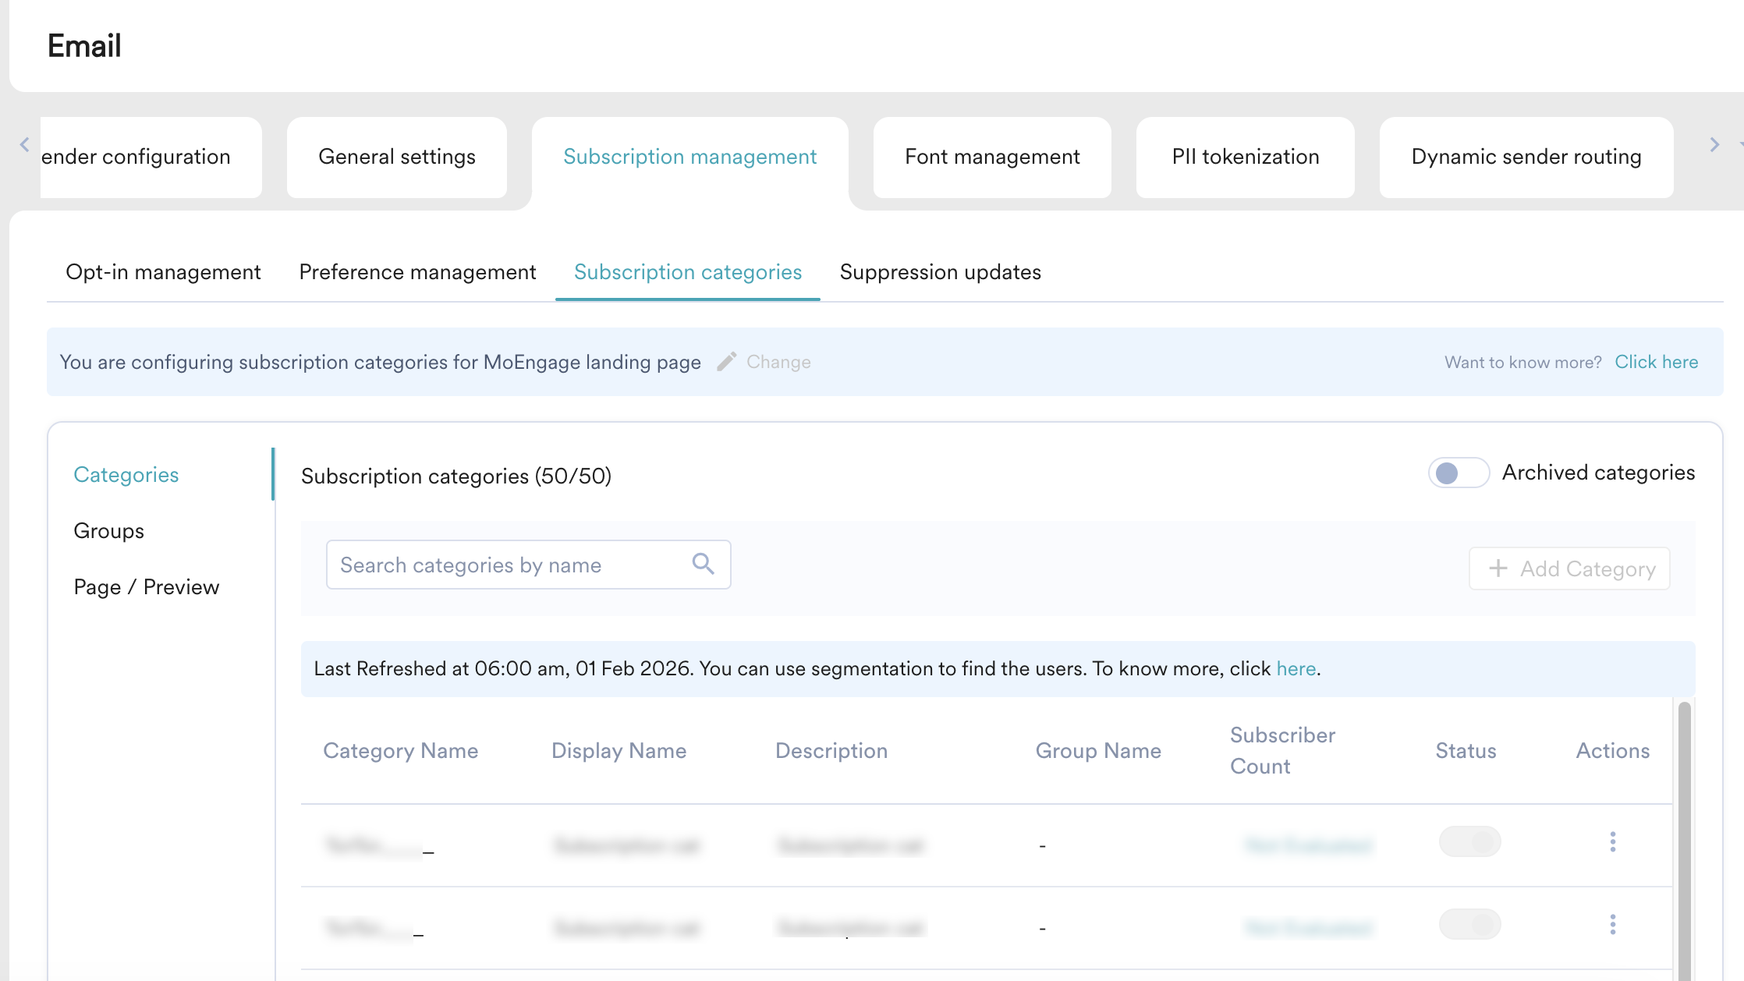The height and width of the screenshot is (981, 1744).
Task: Open General settings tab
Action: click(x=396, y=158)
